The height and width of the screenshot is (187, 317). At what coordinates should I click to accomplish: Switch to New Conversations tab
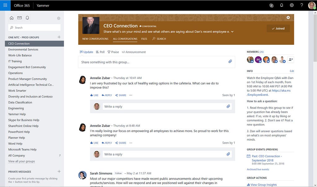pyautogui.click(x=95, y=39)
